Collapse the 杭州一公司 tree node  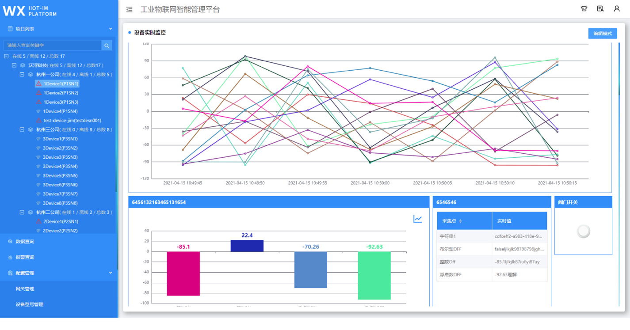point(22,75)
